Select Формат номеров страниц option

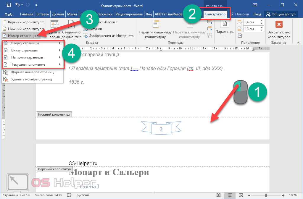coord(33,72)
